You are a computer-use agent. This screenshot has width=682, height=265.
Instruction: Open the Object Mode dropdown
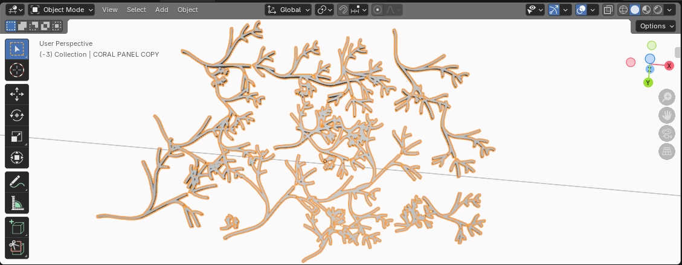[x=62, y=10]
